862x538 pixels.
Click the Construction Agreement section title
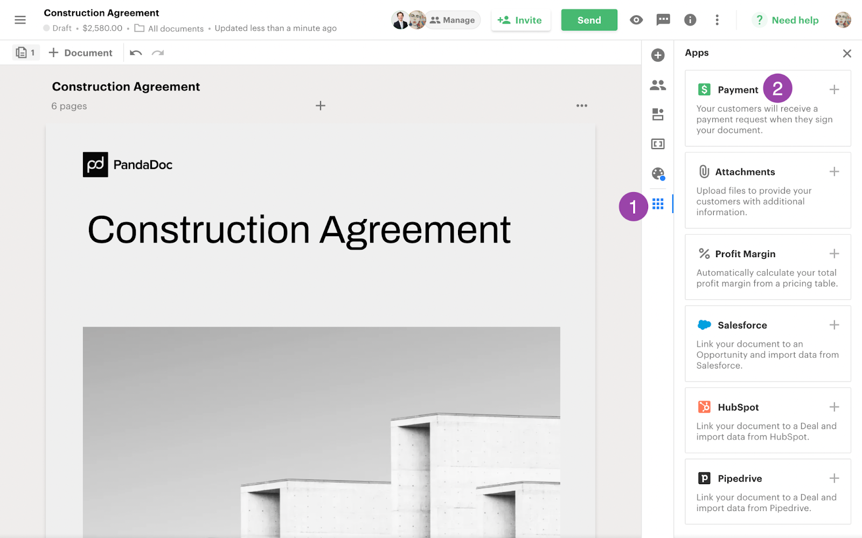126,87
